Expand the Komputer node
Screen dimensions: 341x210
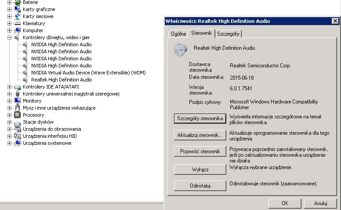point(9,30)
